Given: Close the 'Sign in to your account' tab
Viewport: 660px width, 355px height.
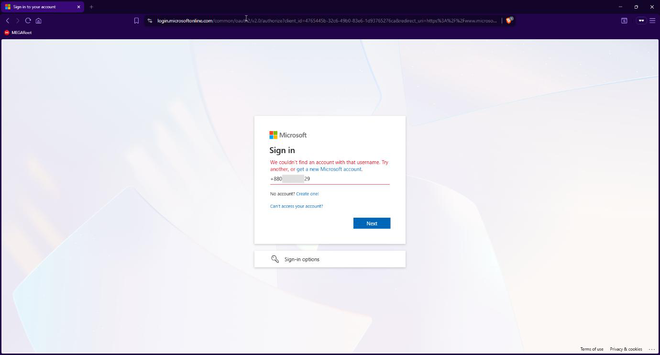Looking at the screenshot, I should click(78, 7).
